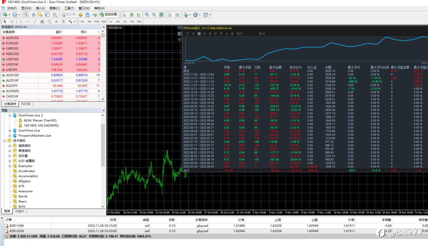Image resolution: width=428 pixels, height=246 pixels.
Task: Click the tile windows grid icon
Action: [161, 15]
